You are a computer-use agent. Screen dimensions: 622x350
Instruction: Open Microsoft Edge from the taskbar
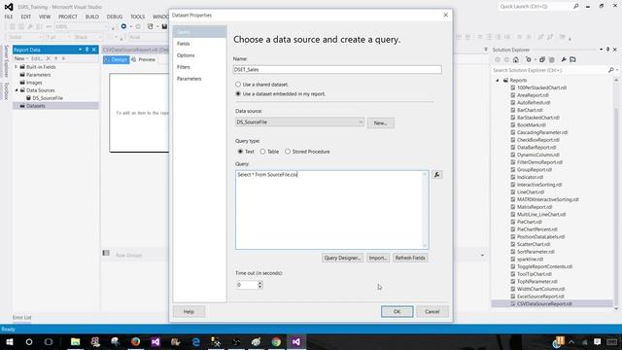point(196,341)
